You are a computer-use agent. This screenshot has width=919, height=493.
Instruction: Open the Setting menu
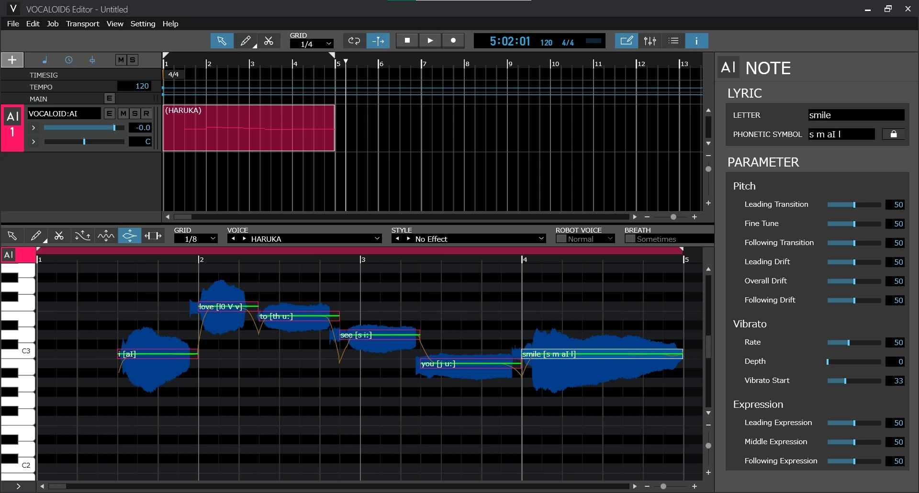pyautogui.click(x=143, y=24)
